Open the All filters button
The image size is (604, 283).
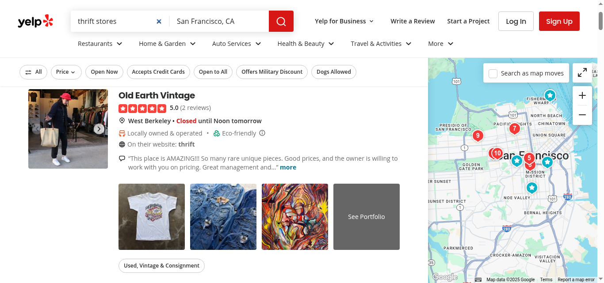(33, 72)
